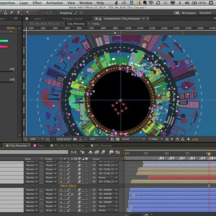Toggle motion blur switch on the A.Inv row
Viewport: 216px width, 216px height.
point(79,210)
